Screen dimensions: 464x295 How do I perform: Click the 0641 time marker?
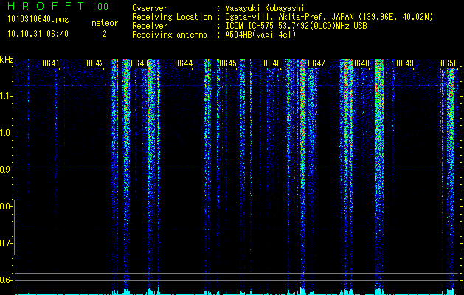click(x=51, y=63)
